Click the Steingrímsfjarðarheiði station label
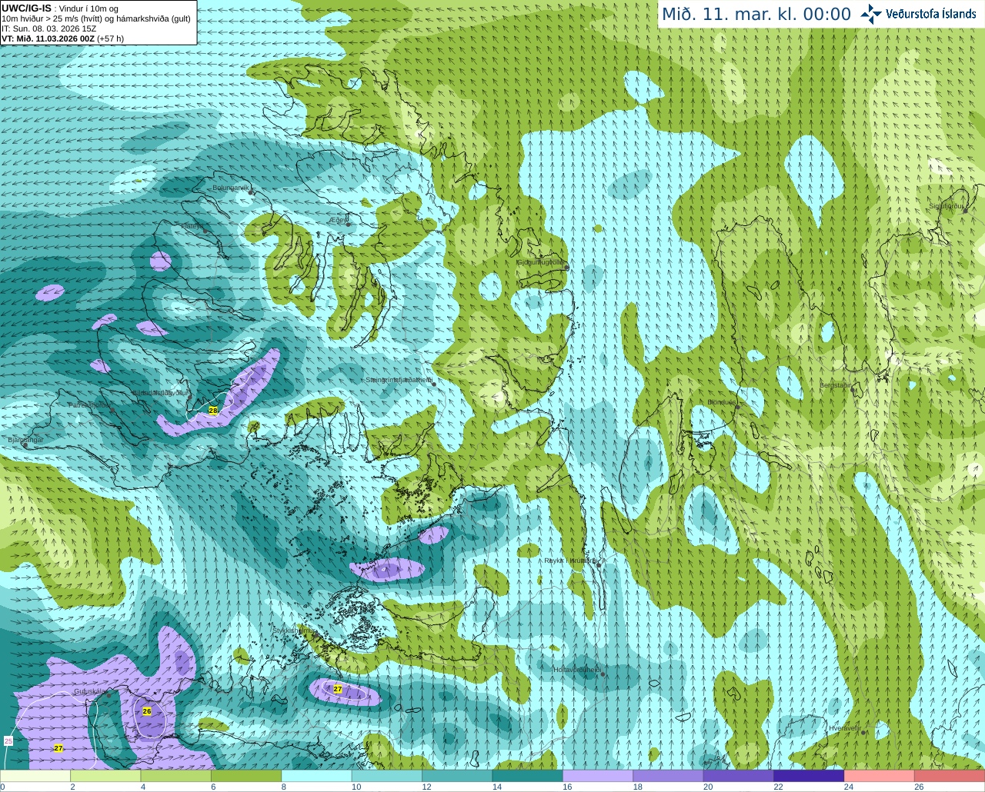This screenshot has width=985, height=792. click(x=399, y=380)
